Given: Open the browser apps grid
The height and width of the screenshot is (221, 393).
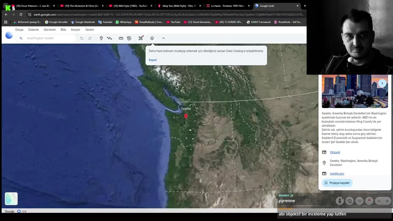Looking at the screenshot, I should coord(6,22).
